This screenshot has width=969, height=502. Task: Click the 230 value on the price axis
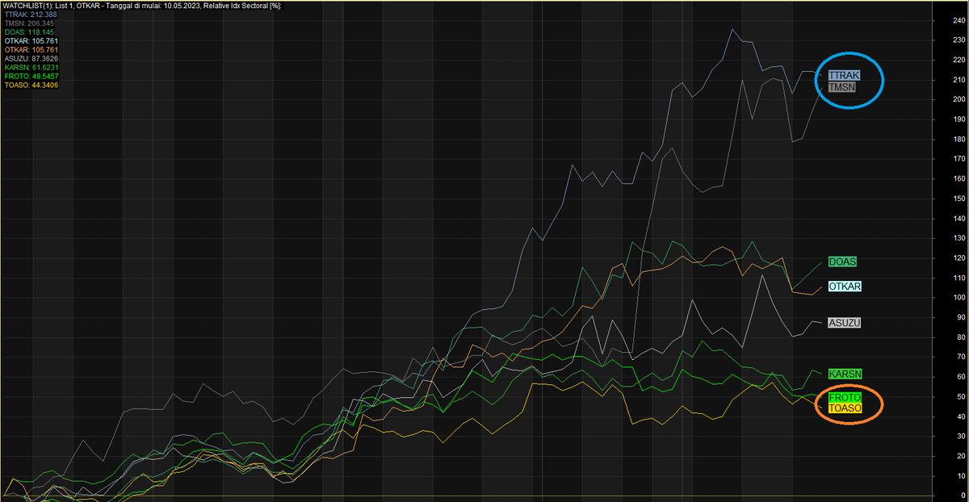tap(959, 40)
